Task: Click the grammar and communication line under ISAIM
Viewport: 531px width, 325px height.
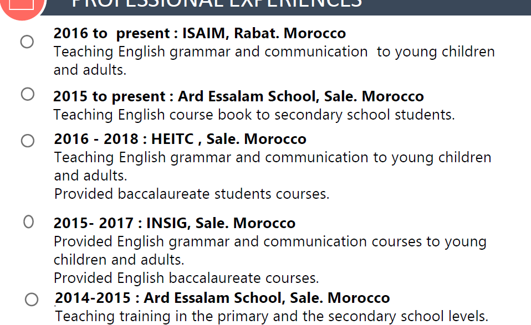Action: coord(274,52)
